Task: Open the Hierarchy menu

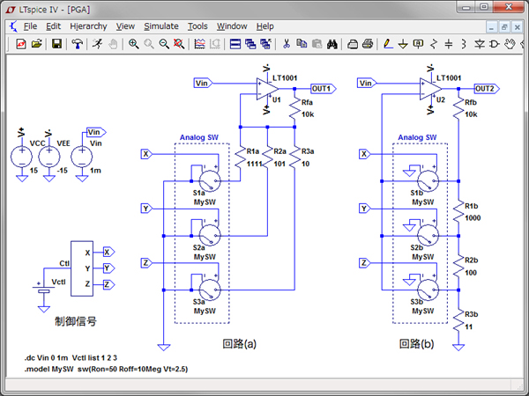Action: pos(87,26)
